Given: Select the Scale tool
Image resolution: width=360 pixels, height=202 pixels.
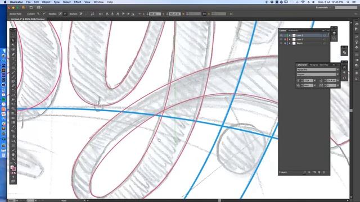Looking at the screenshot, I should (x=13, y=95).
